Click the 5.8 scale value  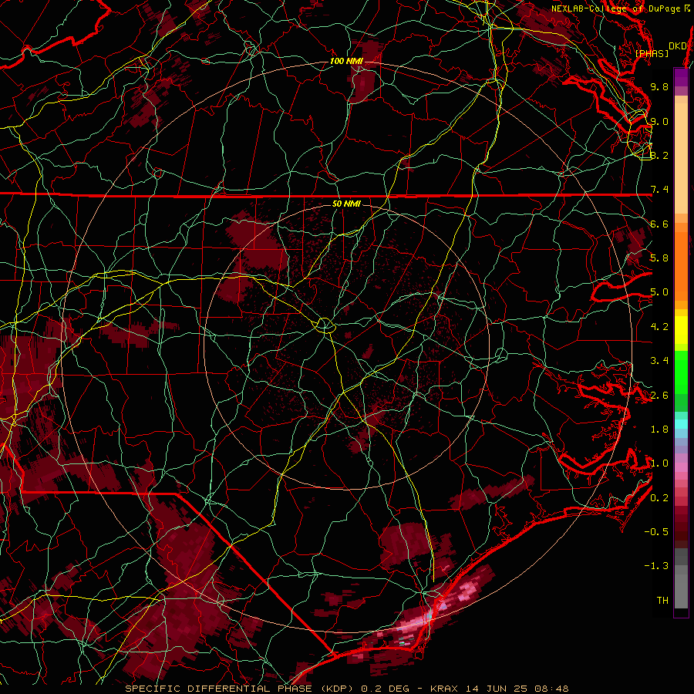point(659,258)
